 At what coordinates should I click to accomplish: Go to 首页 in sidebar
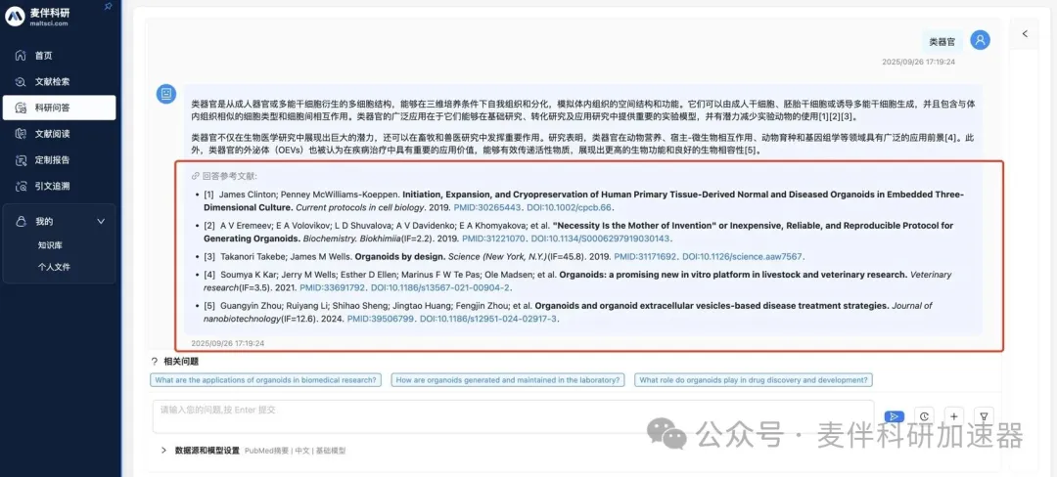pos(44,56)
